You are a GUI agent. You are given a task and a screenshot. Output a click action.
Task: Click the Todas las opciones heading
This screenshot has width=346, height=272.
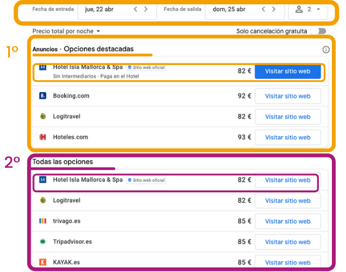63,161
